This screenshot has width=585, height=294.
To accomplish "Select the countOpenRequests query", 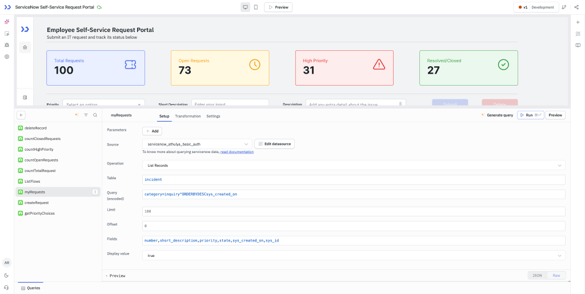I will click(x=58, y=160).
